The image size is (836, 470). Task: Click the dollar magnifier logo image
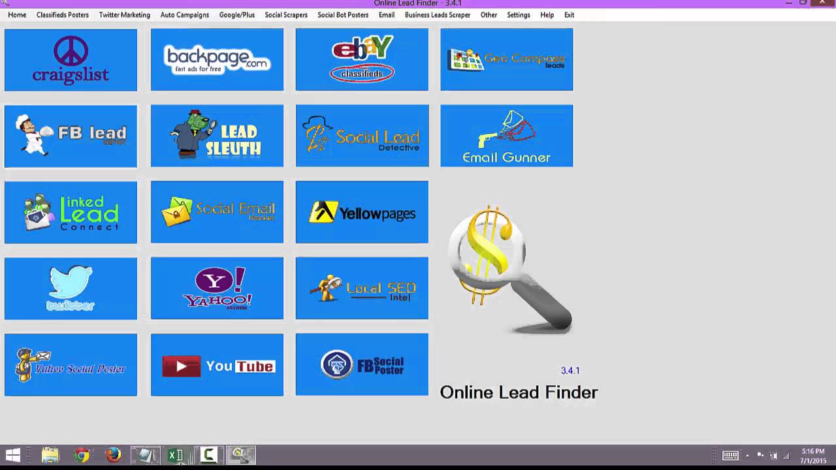[x=511, y=269]
